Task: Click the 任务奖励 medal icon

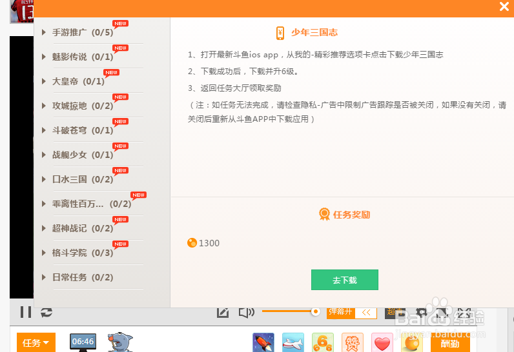Action: click(x=324, y=214)
